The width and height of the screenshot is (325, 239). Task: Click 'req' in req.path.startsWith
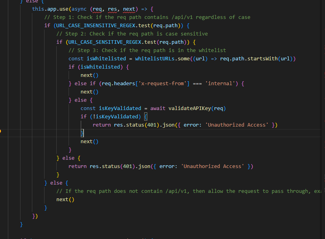click(225, 59)
